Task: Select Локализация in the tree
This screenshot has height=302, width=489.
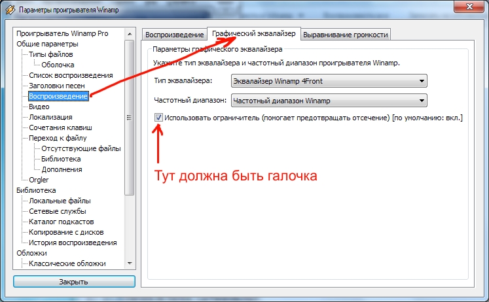Action: tap(50, 117)
